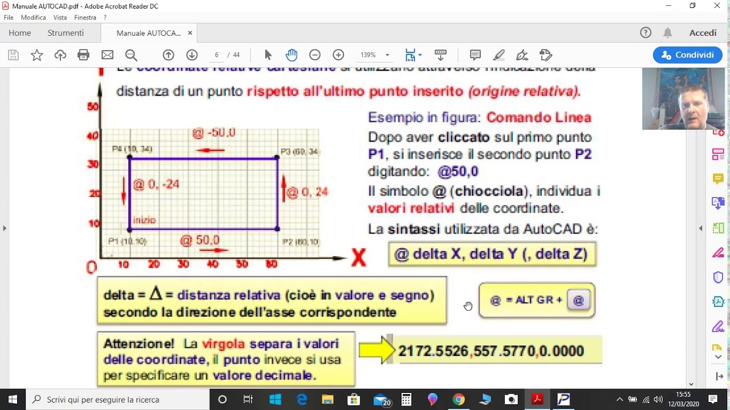Image resolution: width=730 pixels, height=410 pixels.
Task: Add a comment note icon
Action: 475,55
